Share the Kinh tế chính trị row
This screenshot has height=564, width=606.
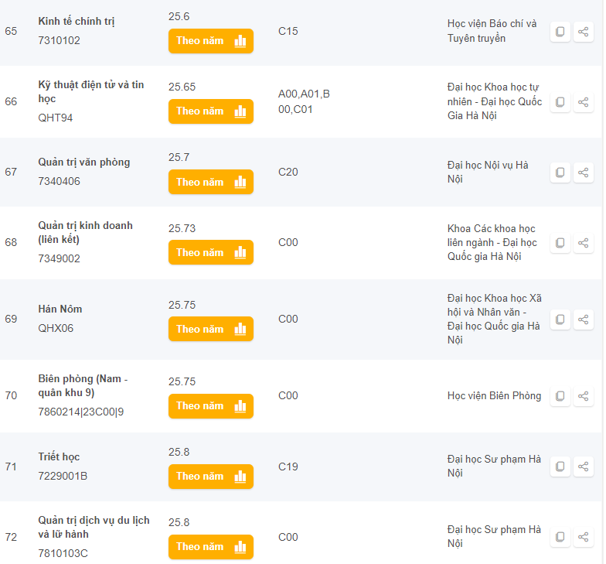click(x=584, y=32)
